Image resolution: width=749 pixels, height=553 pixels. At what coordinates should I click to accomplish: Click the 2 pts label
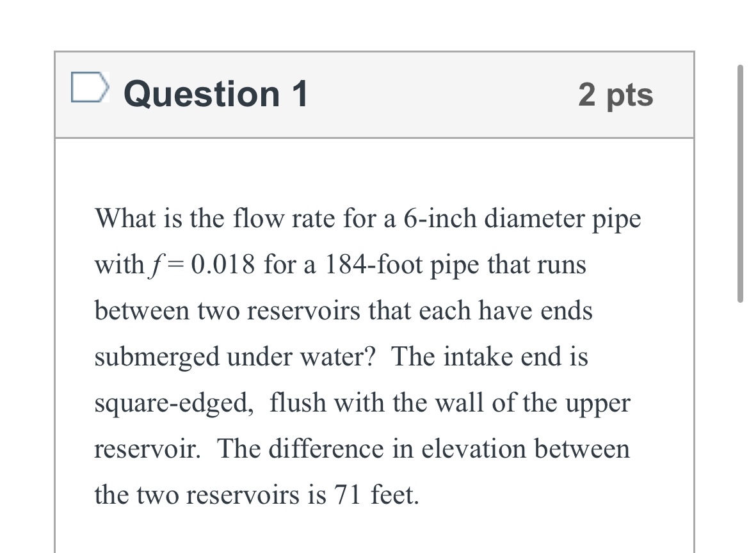[x=616, y=94]
